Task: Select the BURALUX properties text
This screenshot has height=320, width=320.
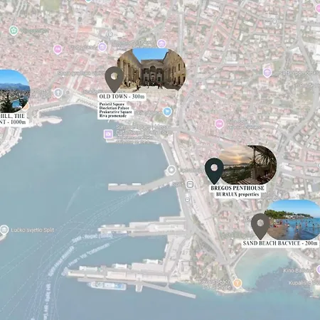Action: [x=238, y=194]
